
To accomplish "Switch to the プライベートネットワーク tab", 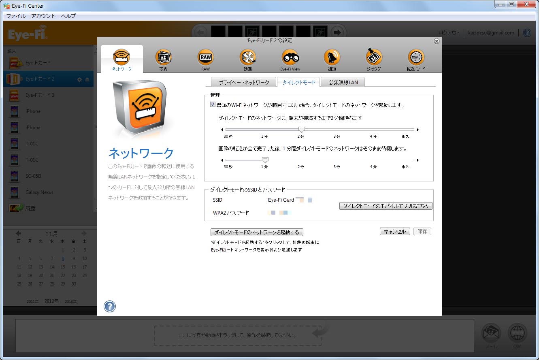I will click(x=243, y=81).
